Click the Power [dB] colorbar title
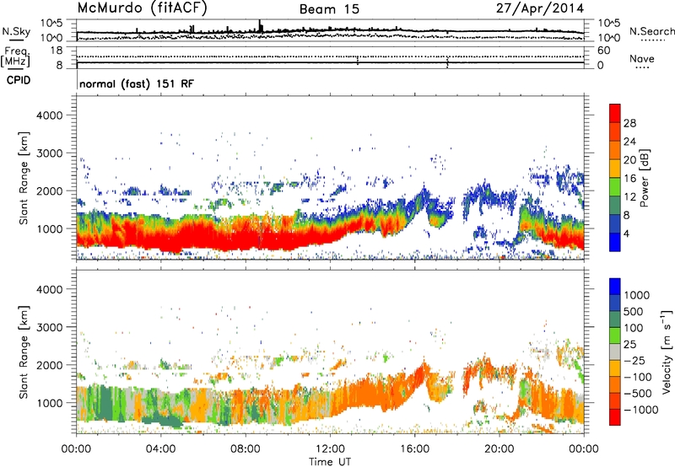Screen dimensions: 675x467 coord(644,178)
